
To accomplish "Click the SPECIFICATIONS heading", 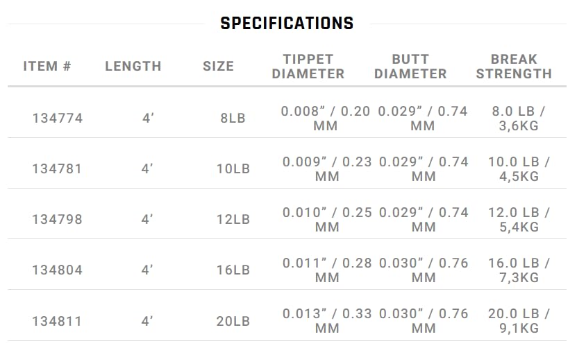I will tap(287, 24).
